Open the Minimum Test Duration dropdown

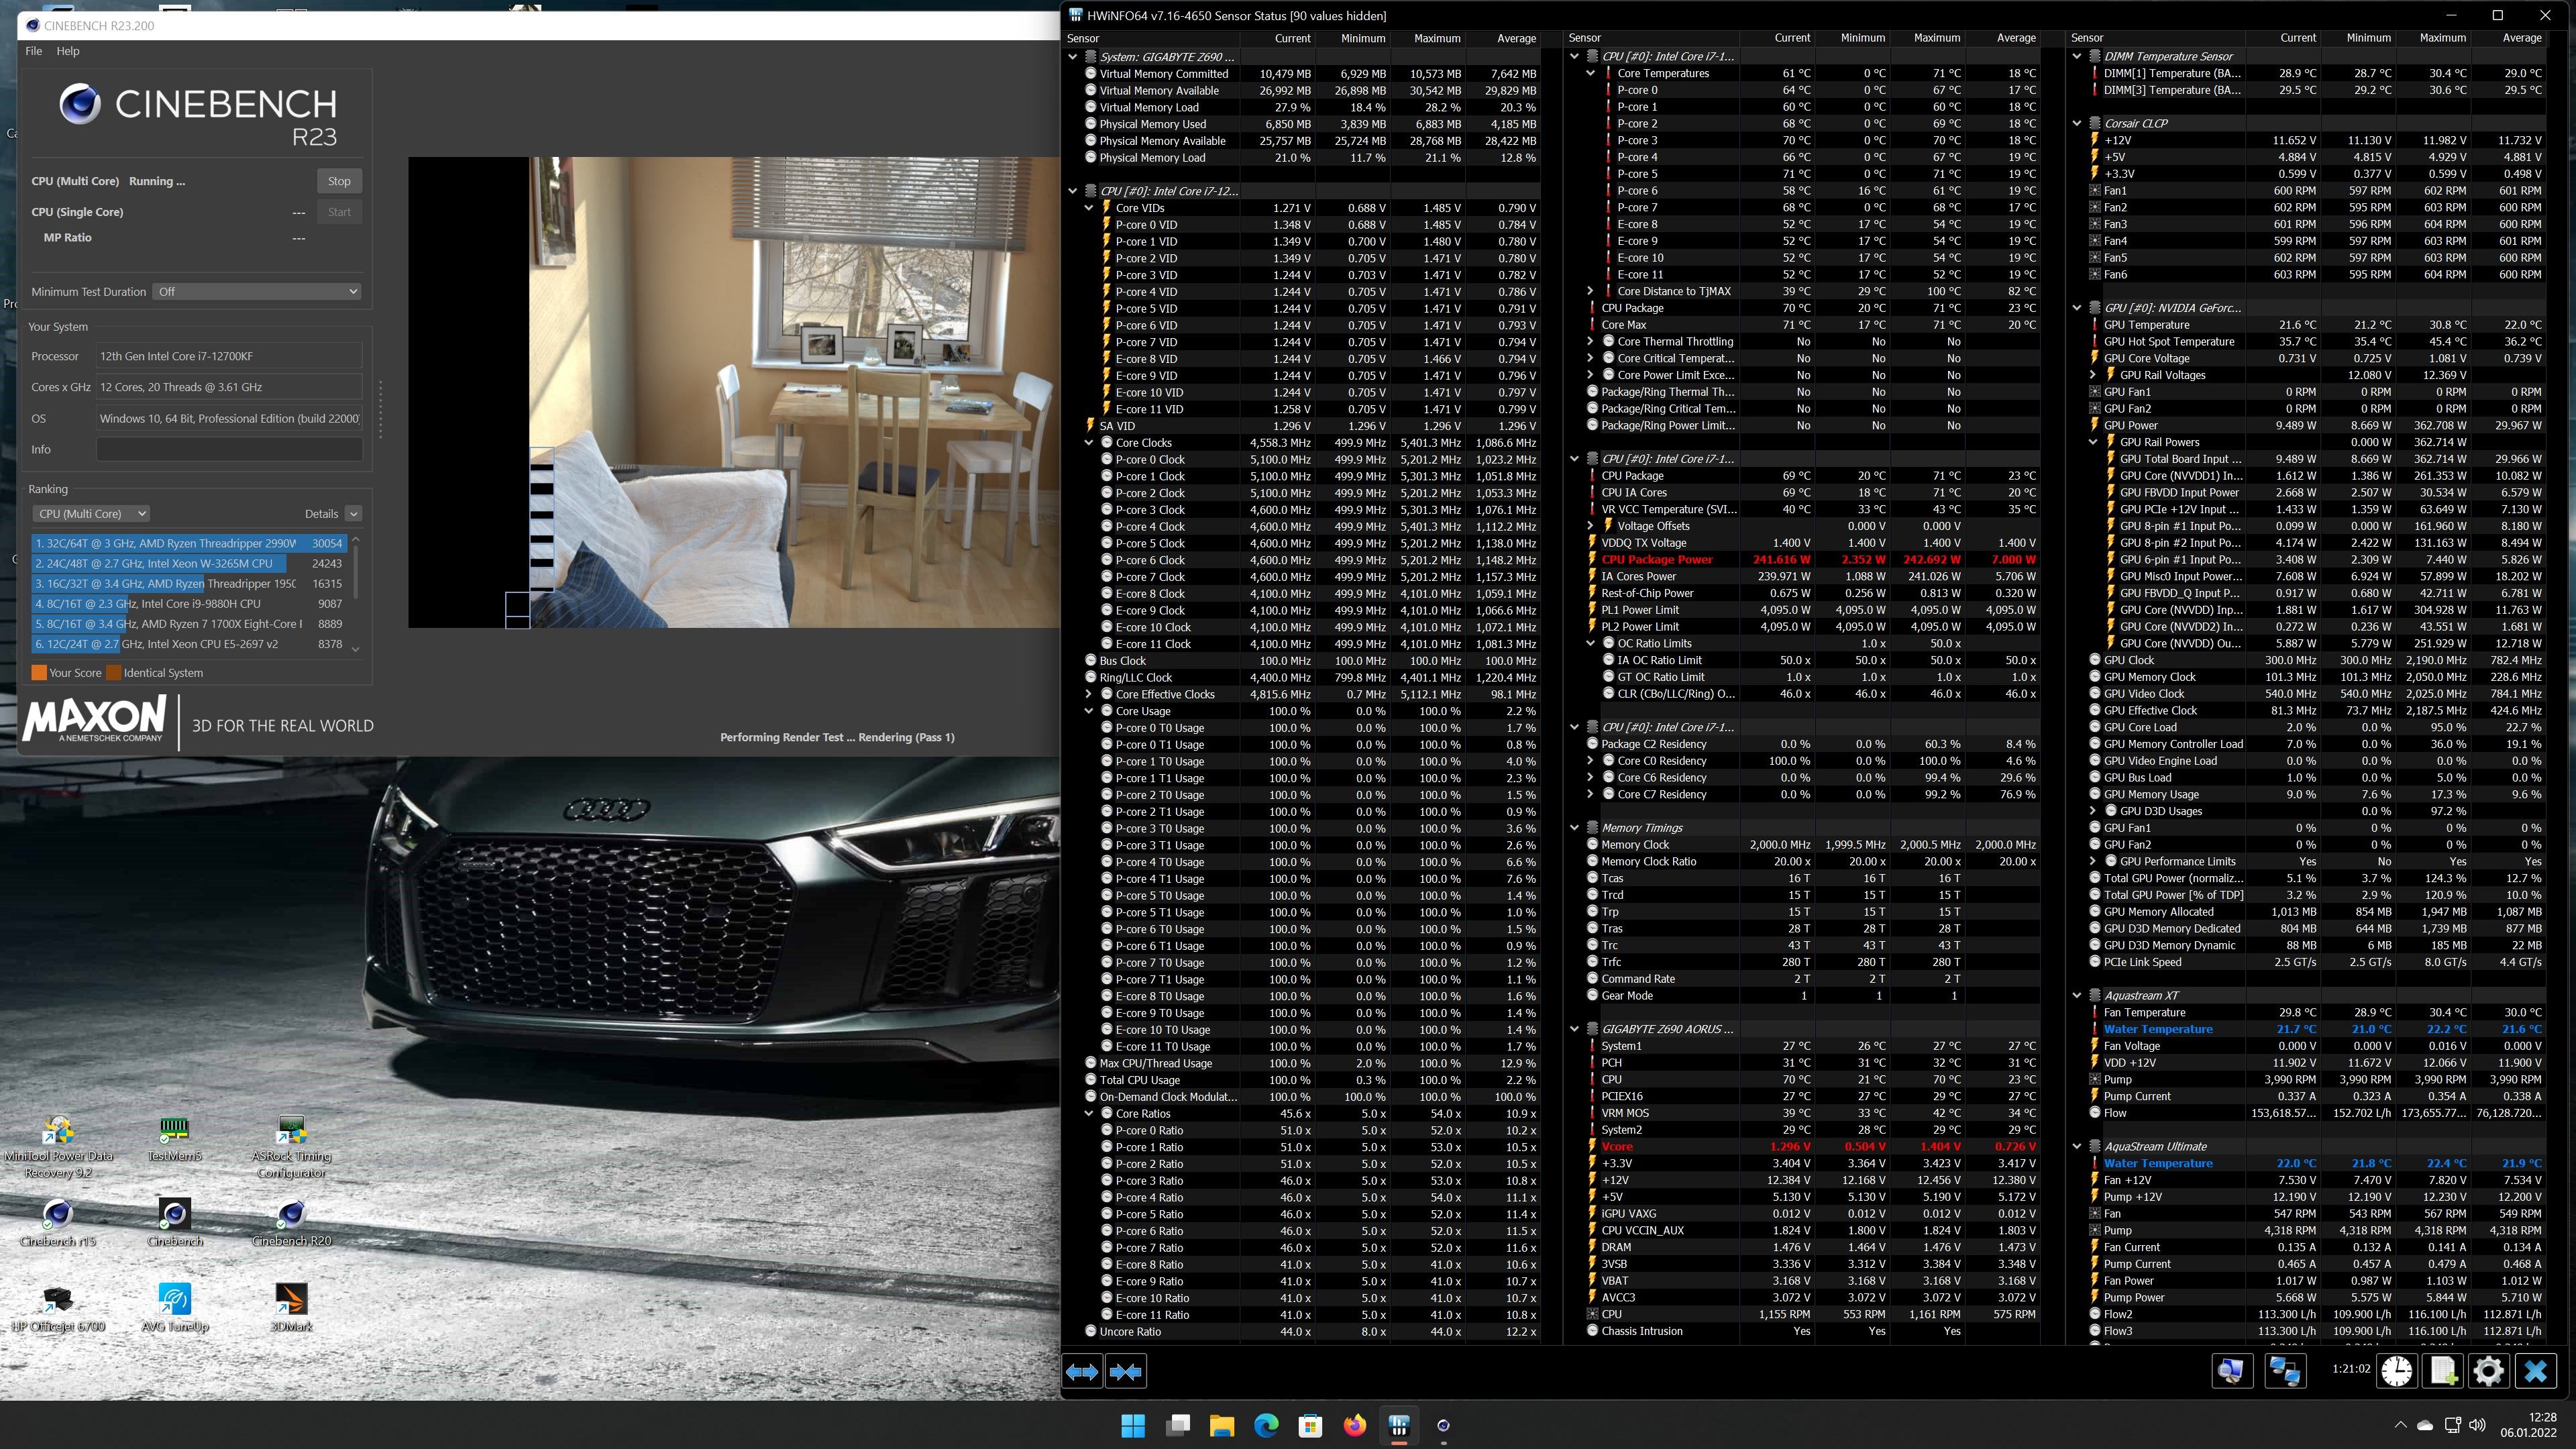[x=257, y=292]
